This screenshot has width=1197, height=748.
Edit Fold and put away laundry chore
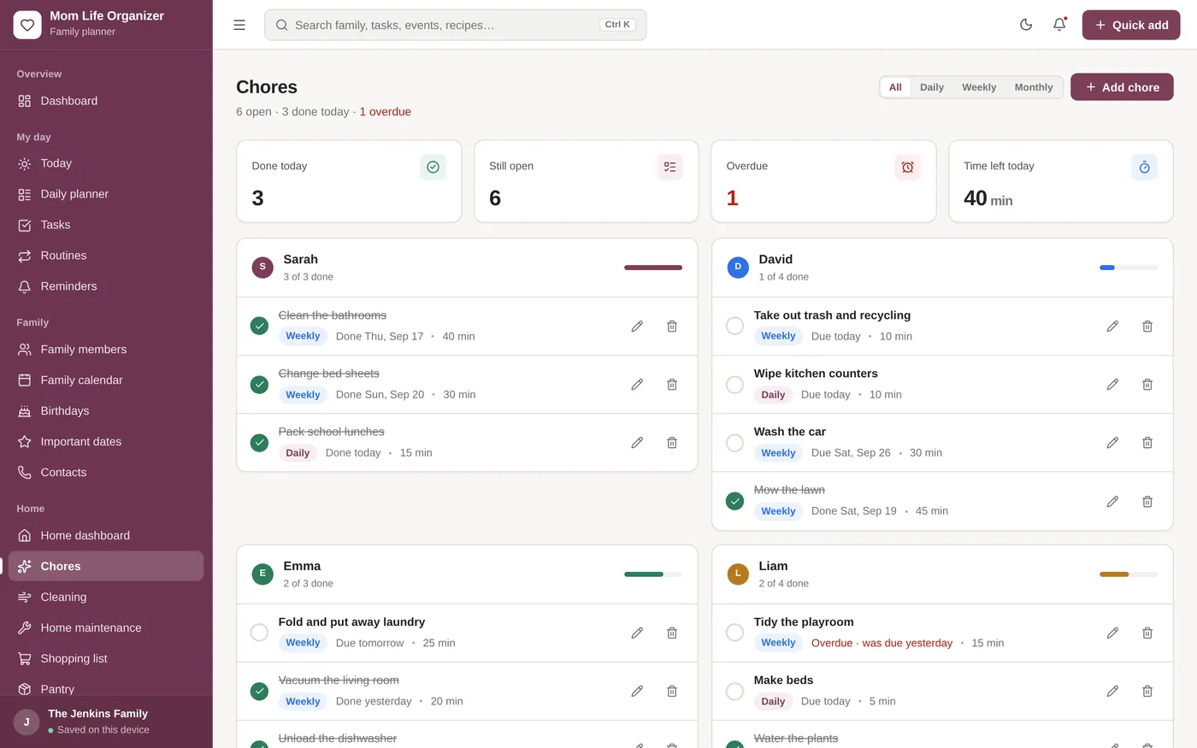pos(637,633)
